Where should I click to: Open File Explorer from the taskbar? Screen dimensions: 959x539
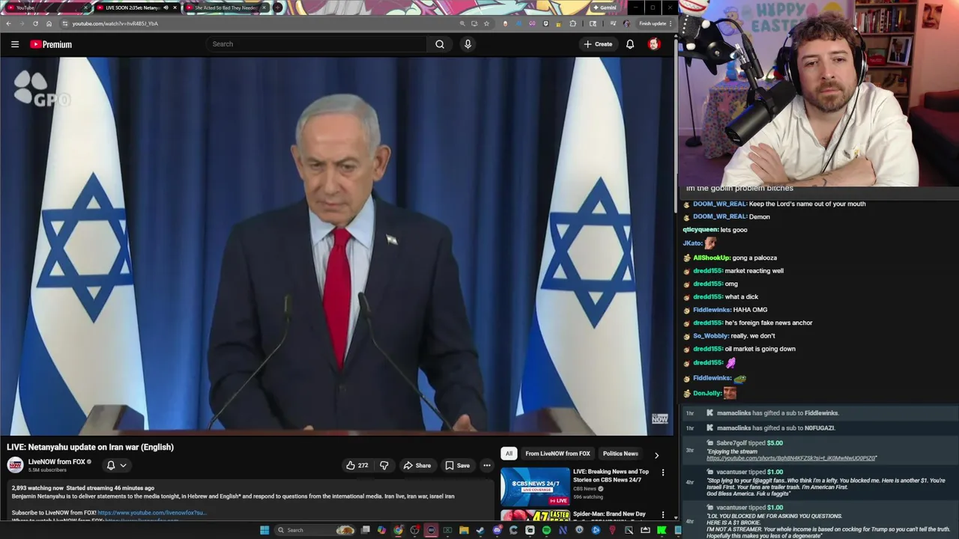[464, 530]
